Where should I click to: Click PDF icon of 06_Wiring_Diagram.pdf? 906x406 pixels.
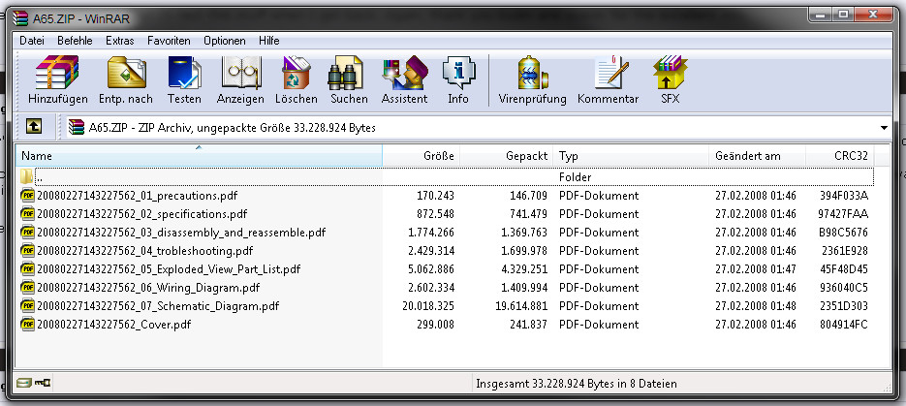(x=28, y=288)
